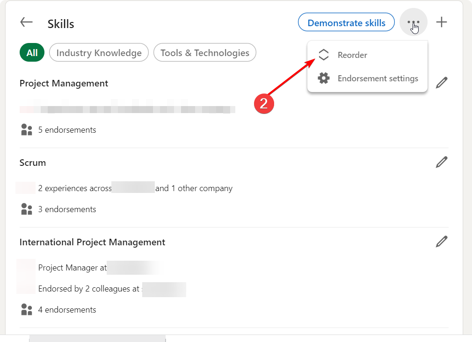Open the three-dot more options button
The height and width of the screenshot is (342, 472).
pyautogui.click(x=414, y=22)
